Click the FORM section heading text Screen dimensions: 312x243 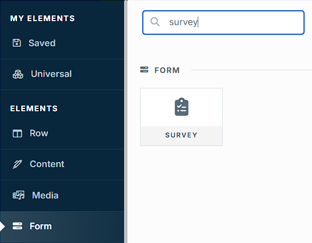[x=167, y=70]
